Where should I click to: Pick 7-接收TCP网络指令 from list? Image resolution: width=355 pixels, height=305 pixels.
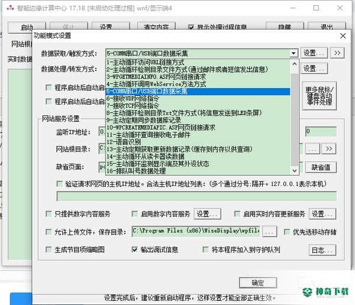pos(198,106)
